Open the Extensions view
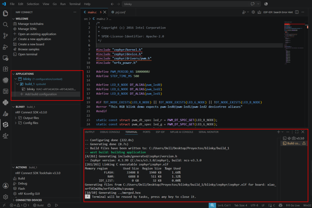Viewport: 312px width, 208px height. pyautogui.click(x=5, y=69)
